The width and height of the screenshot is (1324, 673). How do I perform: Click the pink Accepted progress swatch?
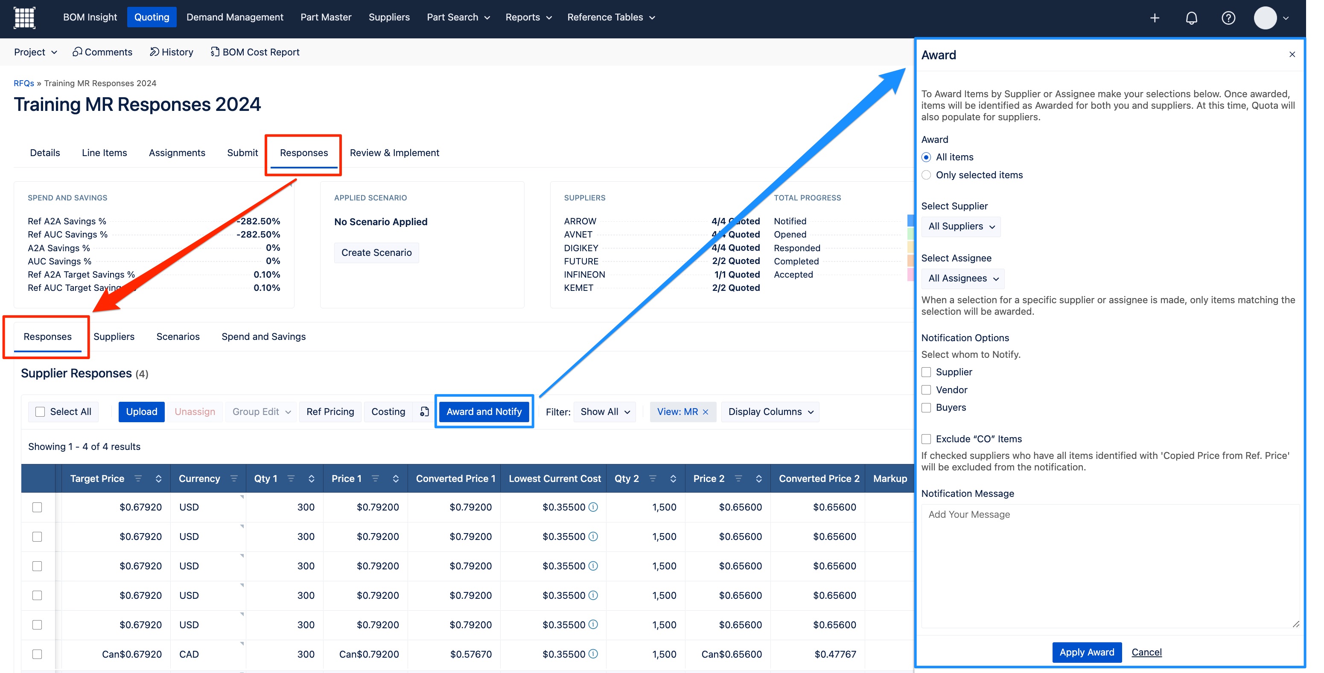910,274
